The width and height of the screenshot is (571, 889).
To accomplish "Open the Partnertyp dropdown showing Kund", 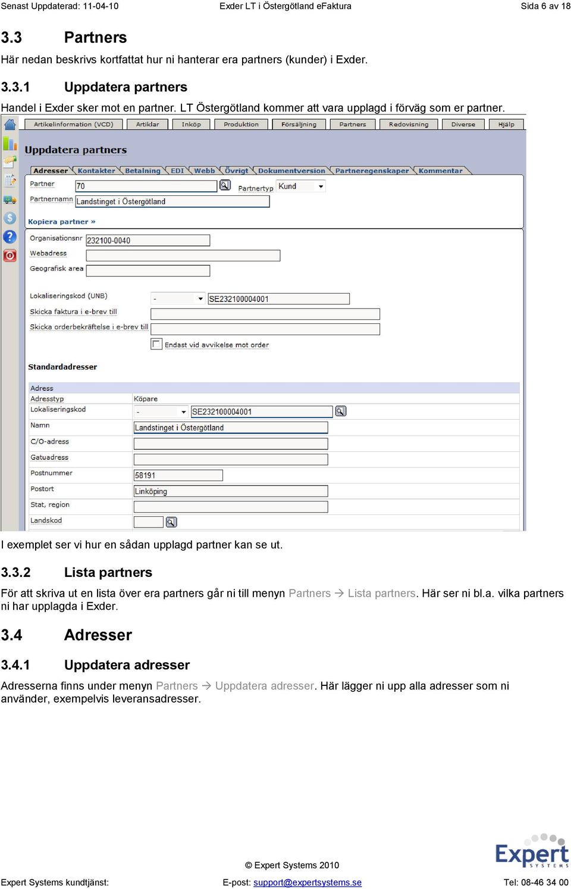I will pos(301,186).
